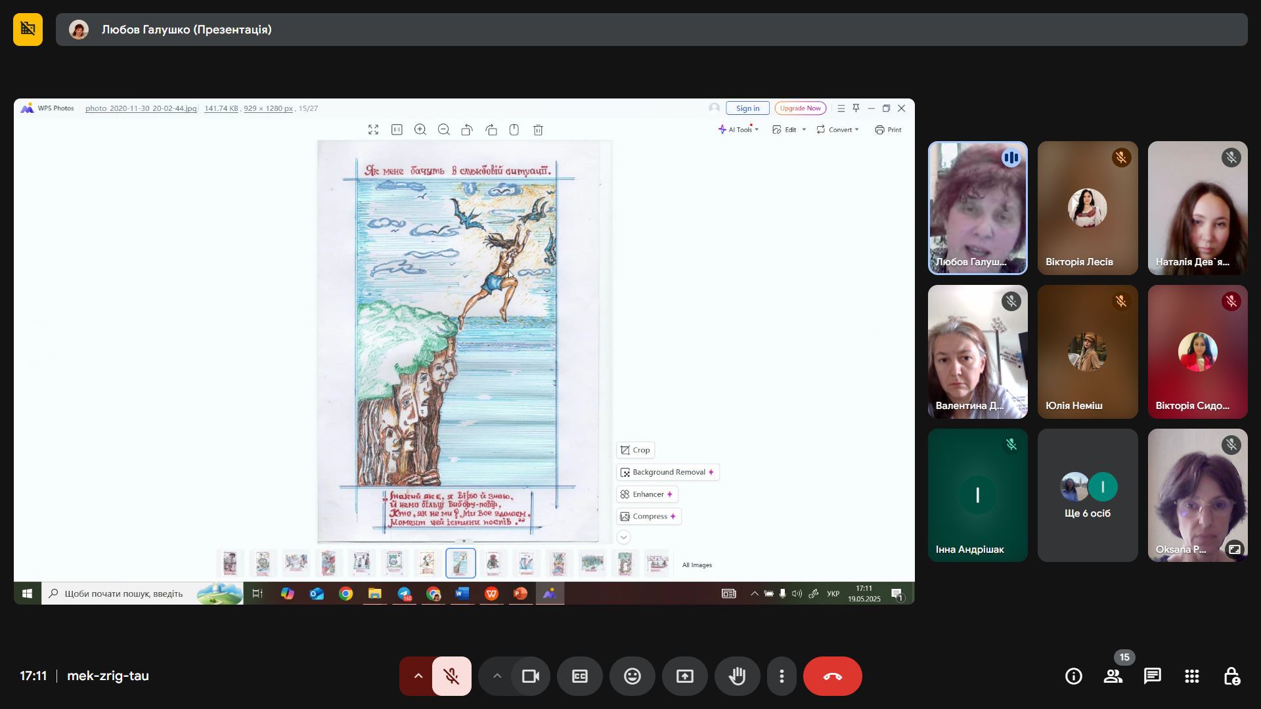Click Вікторія Лесів participant tile
The height and width of the screenshot is (709, 1261).
[1088, 208]
